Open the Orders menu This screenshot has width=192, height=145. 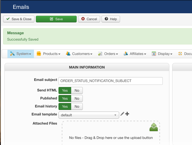[x=108, y=54]
